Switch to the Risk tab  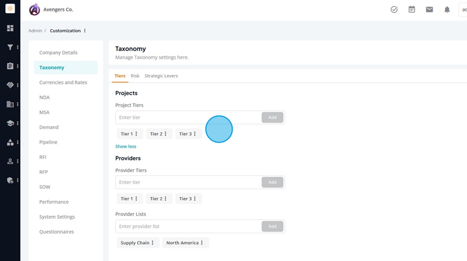click(135, 76)
